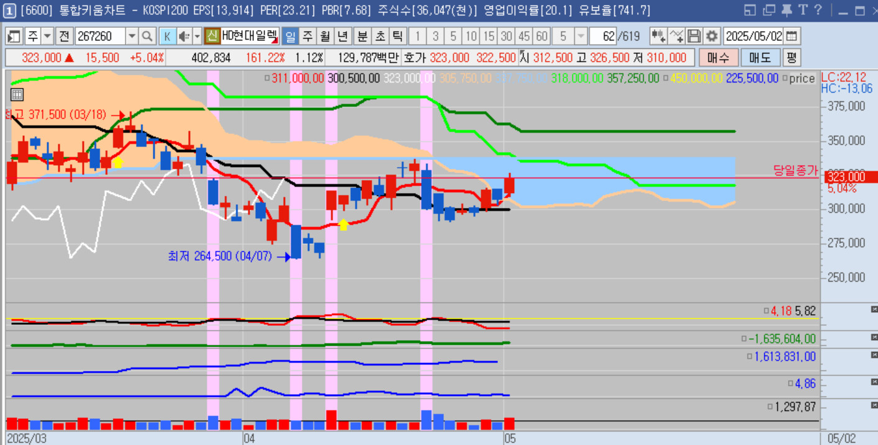Toggle the small box before 311,000.00 indicator
878x445 pixels.
click(x=267, y=79)
